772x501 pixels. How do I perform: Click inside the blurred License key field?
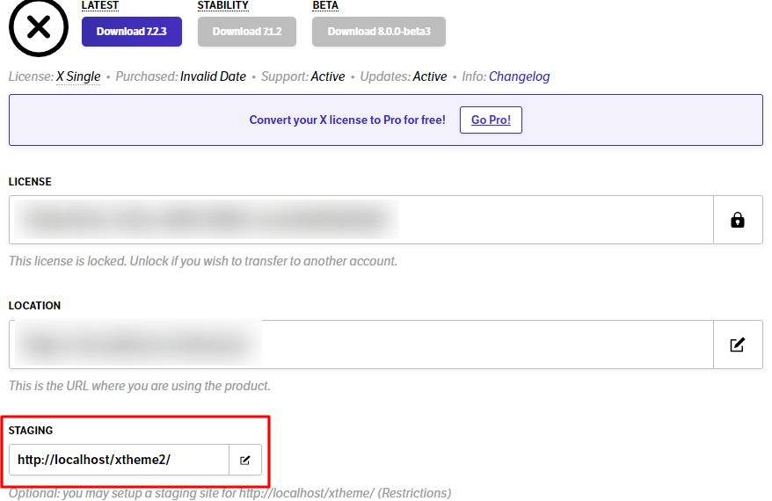[361, 220]
